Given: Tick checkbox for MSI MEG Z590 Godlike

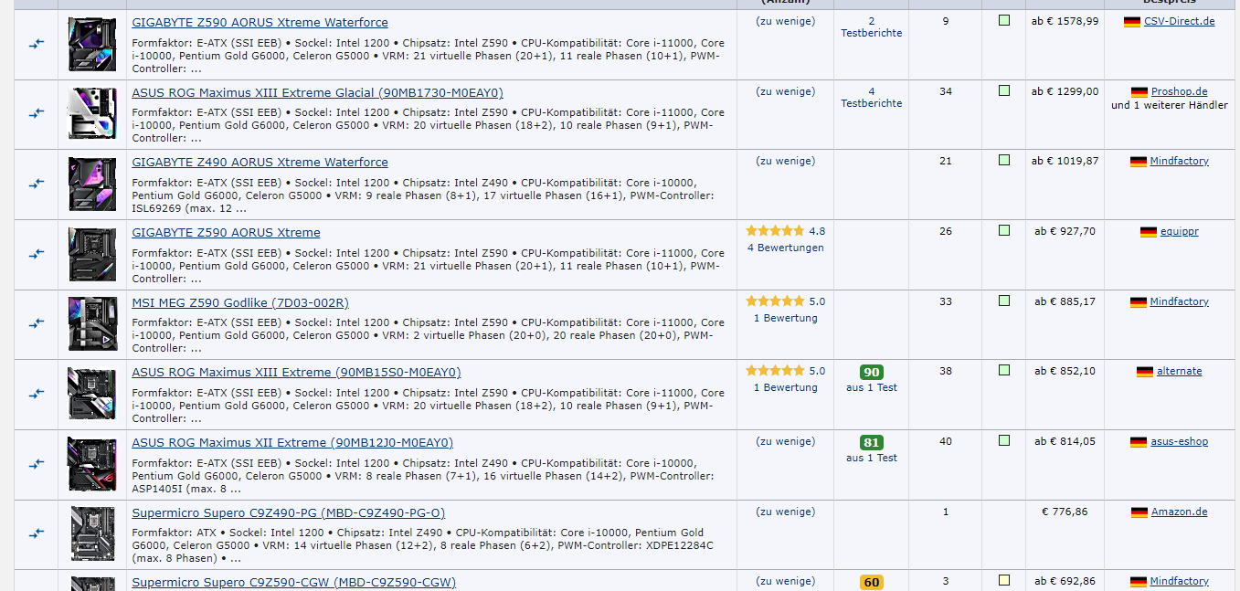Looking at the screenshot, I should 1004,300.
